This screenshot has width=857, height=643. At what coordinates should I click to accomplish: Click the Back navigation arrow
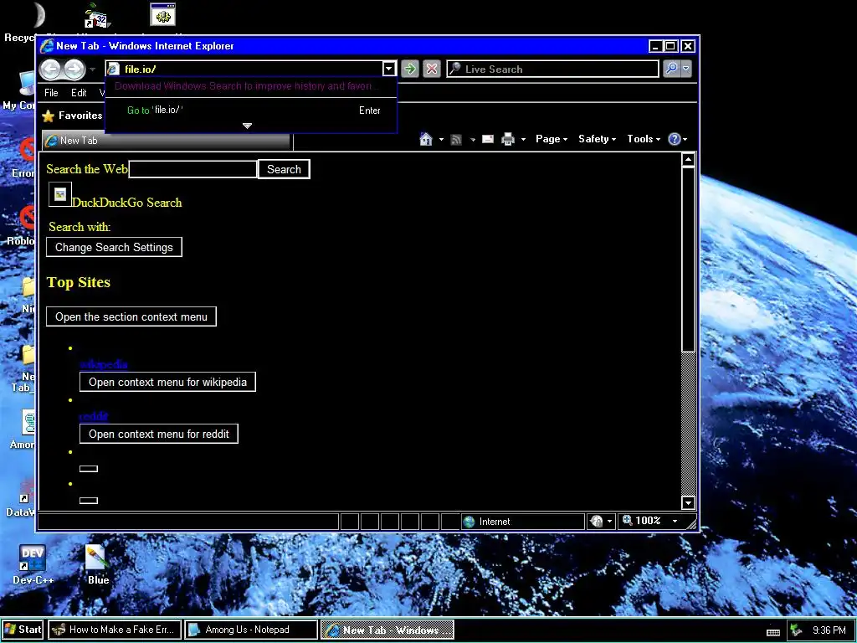[50, 69]
